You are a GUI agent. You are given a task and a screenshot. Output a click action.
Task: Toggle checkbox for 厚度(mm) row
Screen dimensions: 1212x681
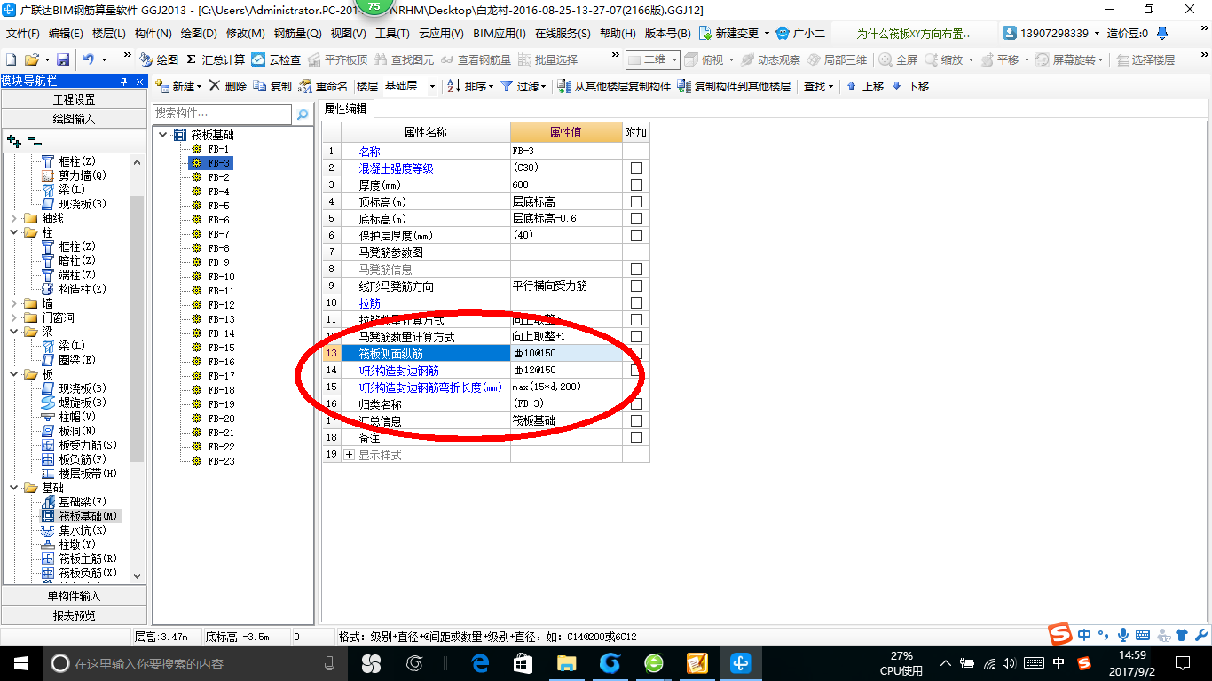636,185
